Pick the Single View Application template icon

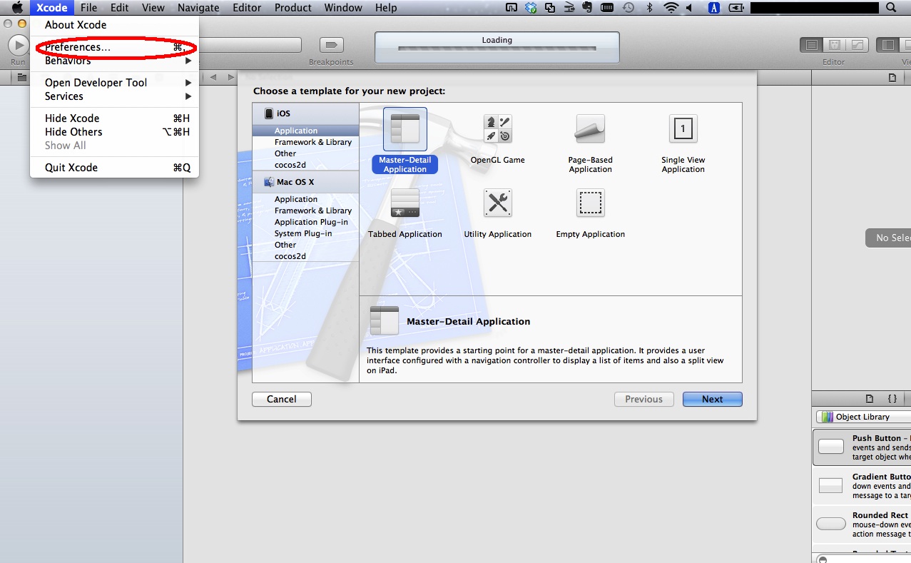683,129
